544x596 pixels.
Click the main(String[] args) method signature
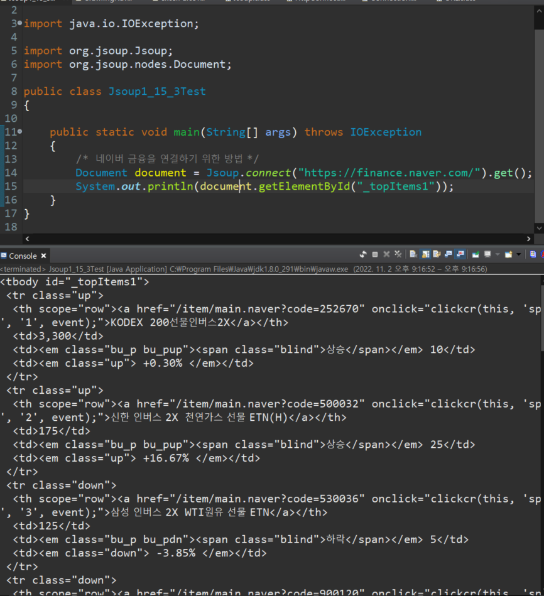(x=235, y=132)
